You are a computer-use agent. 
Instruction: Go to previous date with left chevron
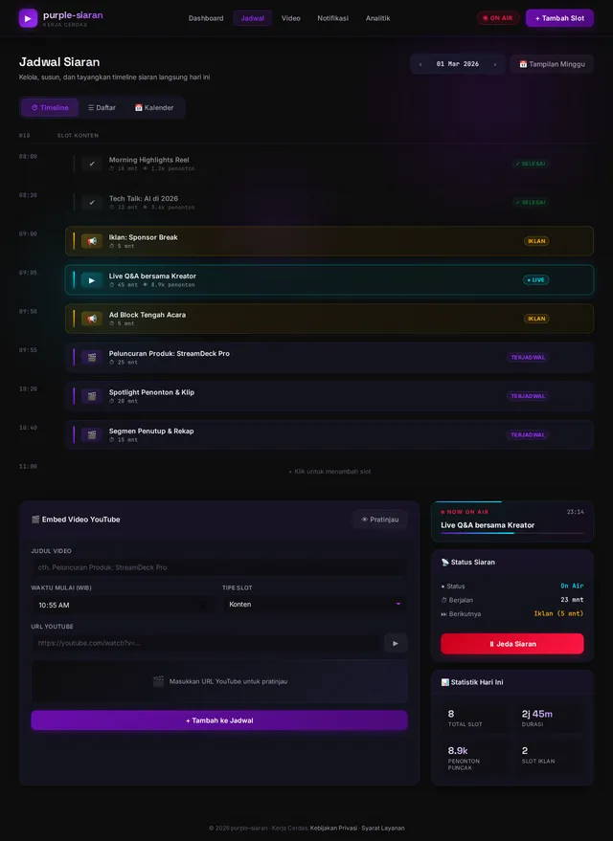pos(420,64)
